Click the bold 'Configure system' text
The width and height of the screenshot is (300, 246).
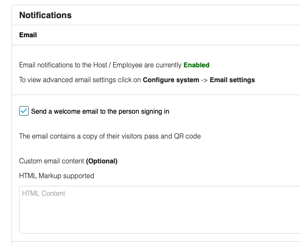point(171,80)
